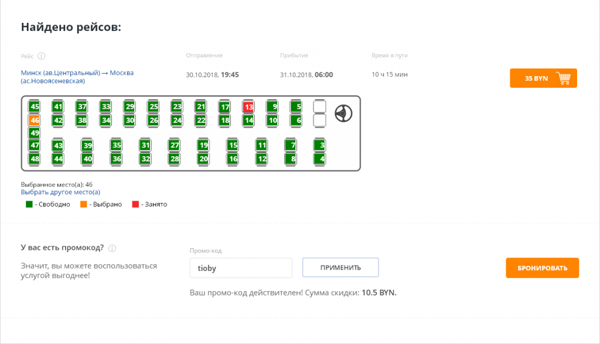600x344 pixels.
Task: Click the БРОНИРОВАТЬ booking button
Action: pyautogui.click(x=542, y=268)
